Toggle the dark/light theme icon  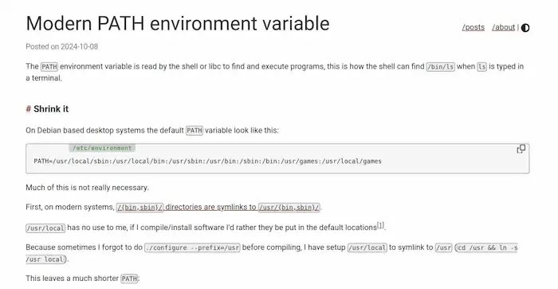[x=525, y=28]
